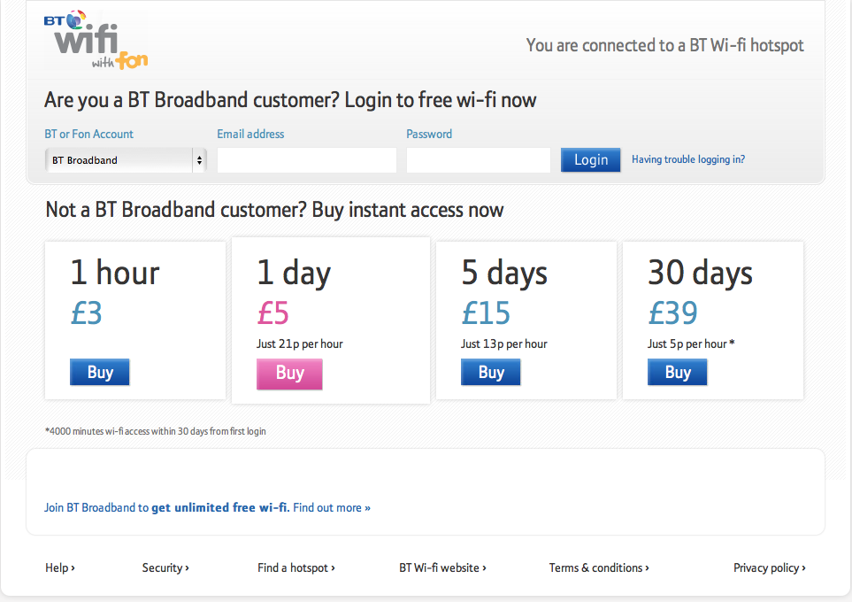852x602 pixels.
Task: Open Terms & conditions
Action: [599, 567]
